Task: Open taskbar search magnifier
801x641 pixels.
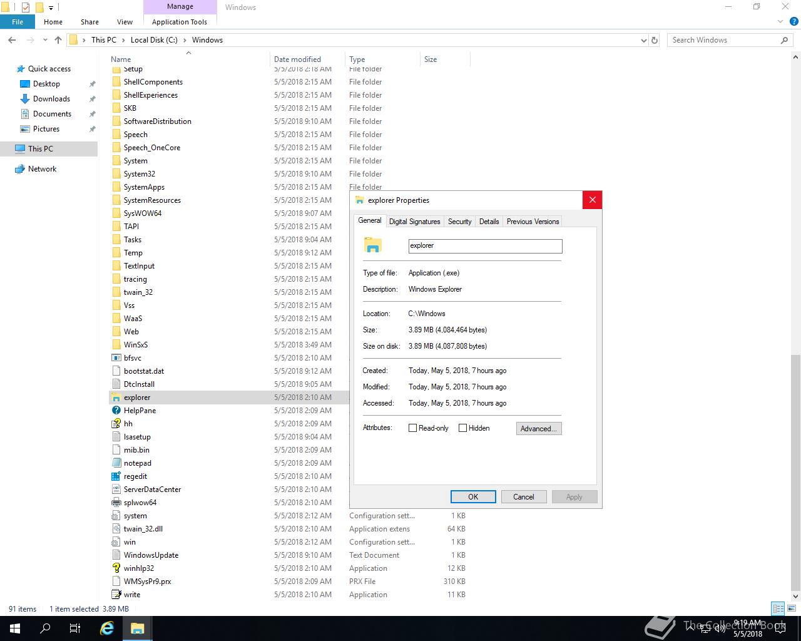Action: point(45,628)
